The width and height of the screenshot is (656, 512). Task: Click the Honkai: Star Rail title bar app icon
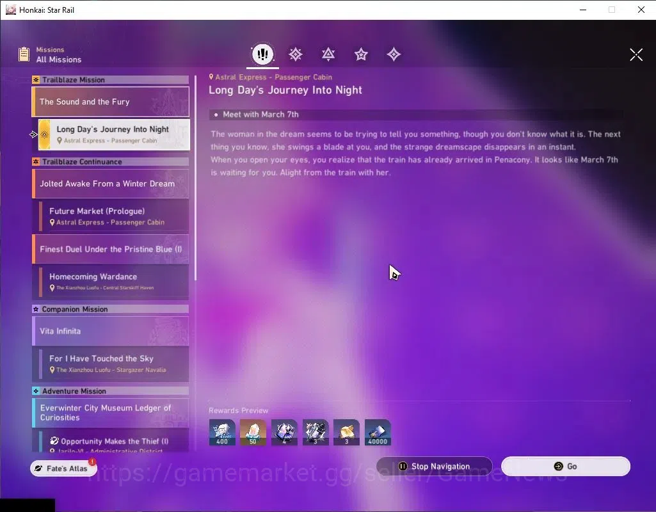(10, 10)
